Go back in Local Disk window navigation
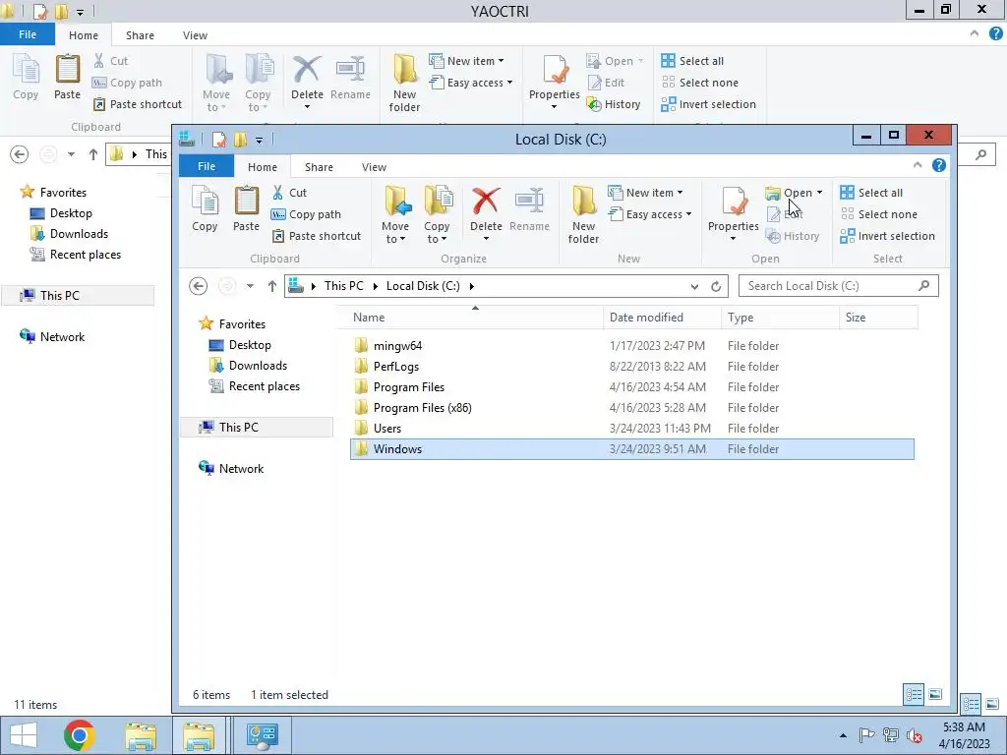 coord(199,286)
